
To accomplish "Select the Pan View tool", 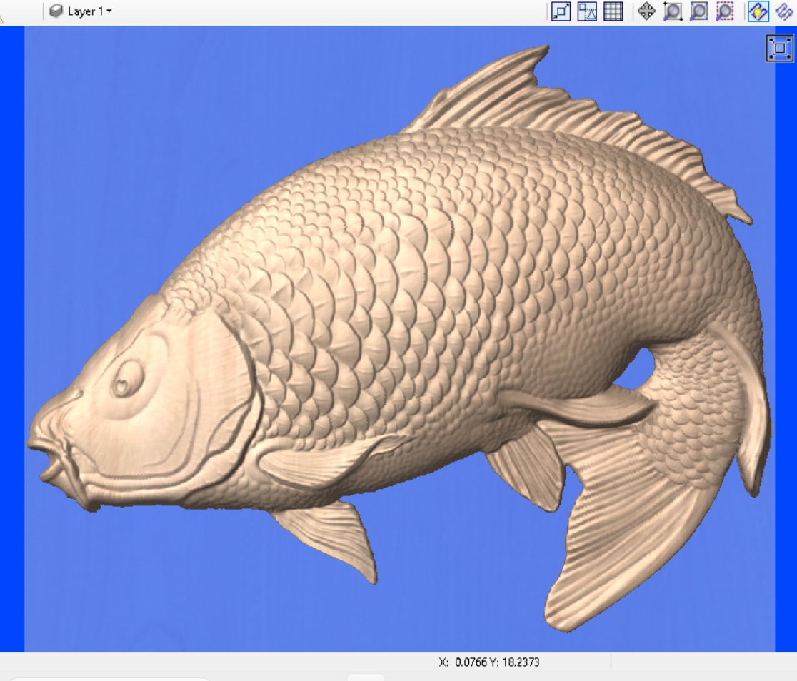I will click(x=646, y=11).
